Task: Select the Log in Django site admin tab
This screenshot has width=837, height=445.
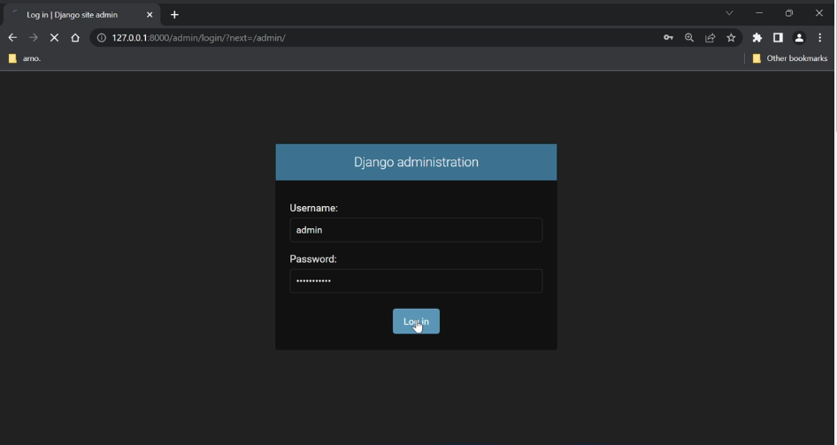Action: 81,15
